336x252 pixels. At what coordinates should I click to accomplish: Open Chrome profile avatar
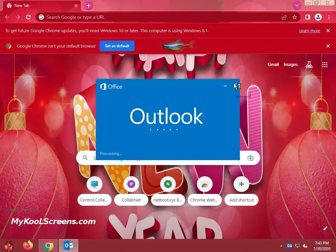pyautogui.click(x=318, y=17)
